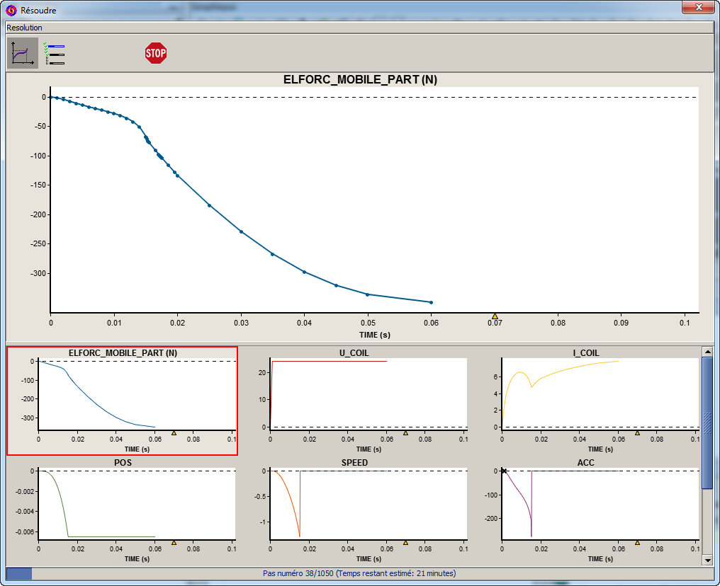Click yellow triangle marker on U_COIL chart
The height and width of the screenshot is (586, 720).
click(x=405, y=432)
